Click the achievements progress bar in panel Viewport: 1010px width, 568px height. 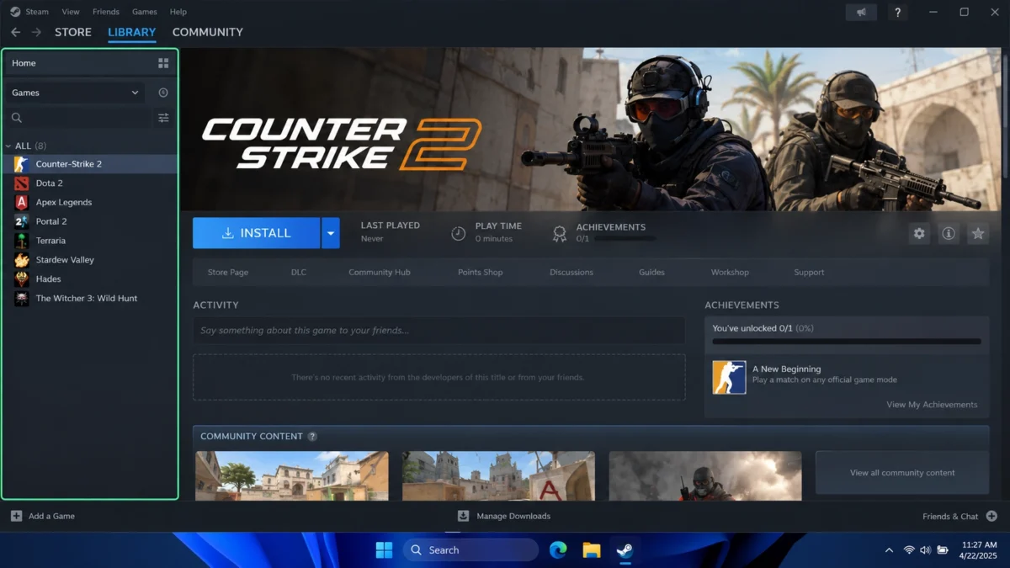click(847, 342)
